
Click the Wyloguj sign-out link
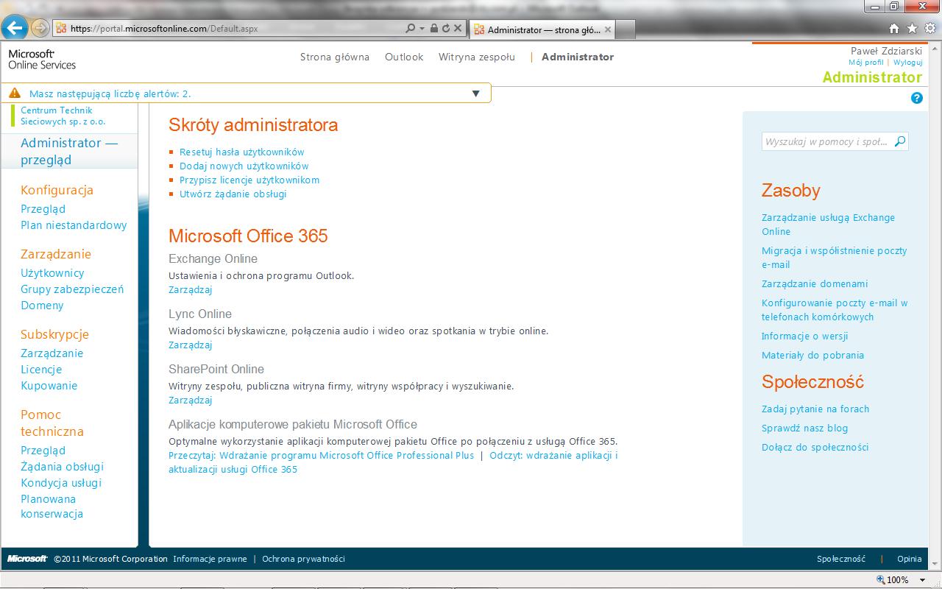point(907,63)
